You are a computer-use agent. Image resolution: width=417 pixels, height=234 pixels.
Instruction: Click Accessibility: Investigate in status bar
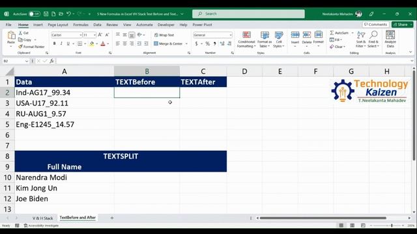point(41,226)
